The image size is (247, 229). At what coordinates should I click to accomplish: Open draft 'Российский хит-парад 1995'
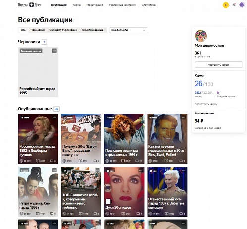[x=38, y=72]
